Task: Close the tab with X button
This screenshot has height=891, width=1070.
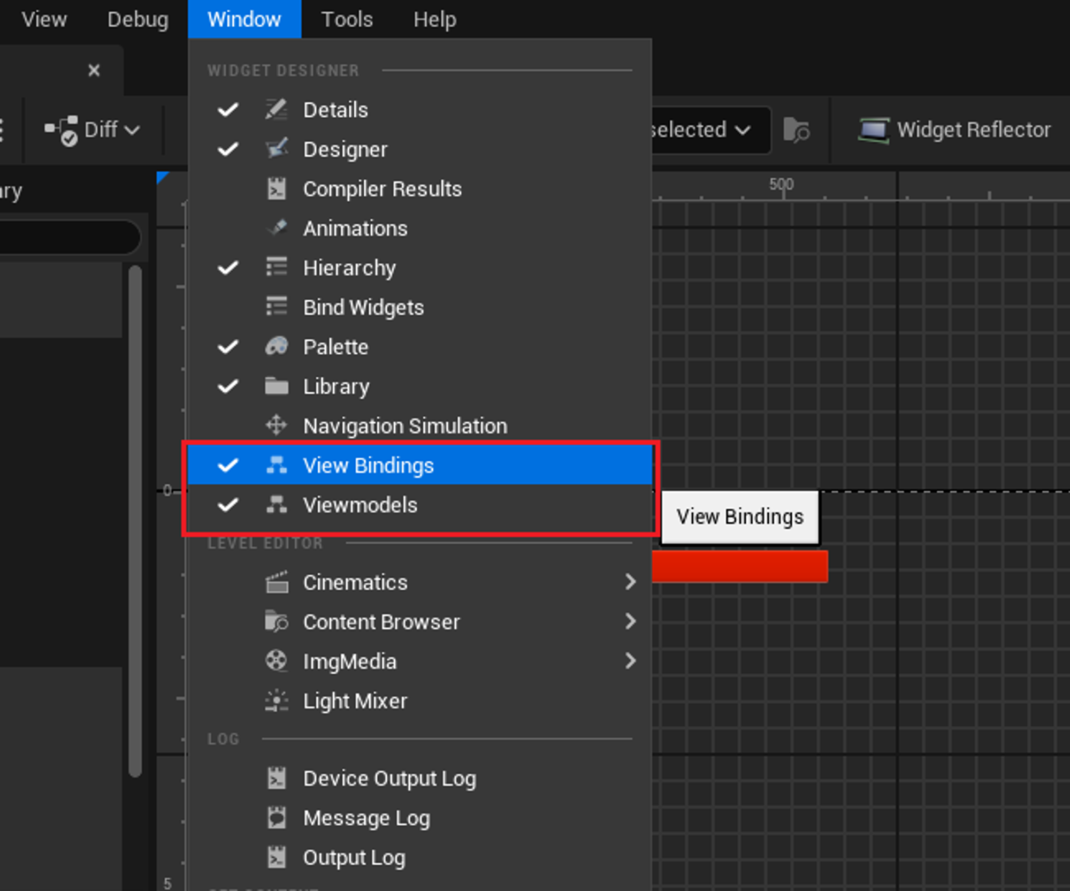Action: 94,70
